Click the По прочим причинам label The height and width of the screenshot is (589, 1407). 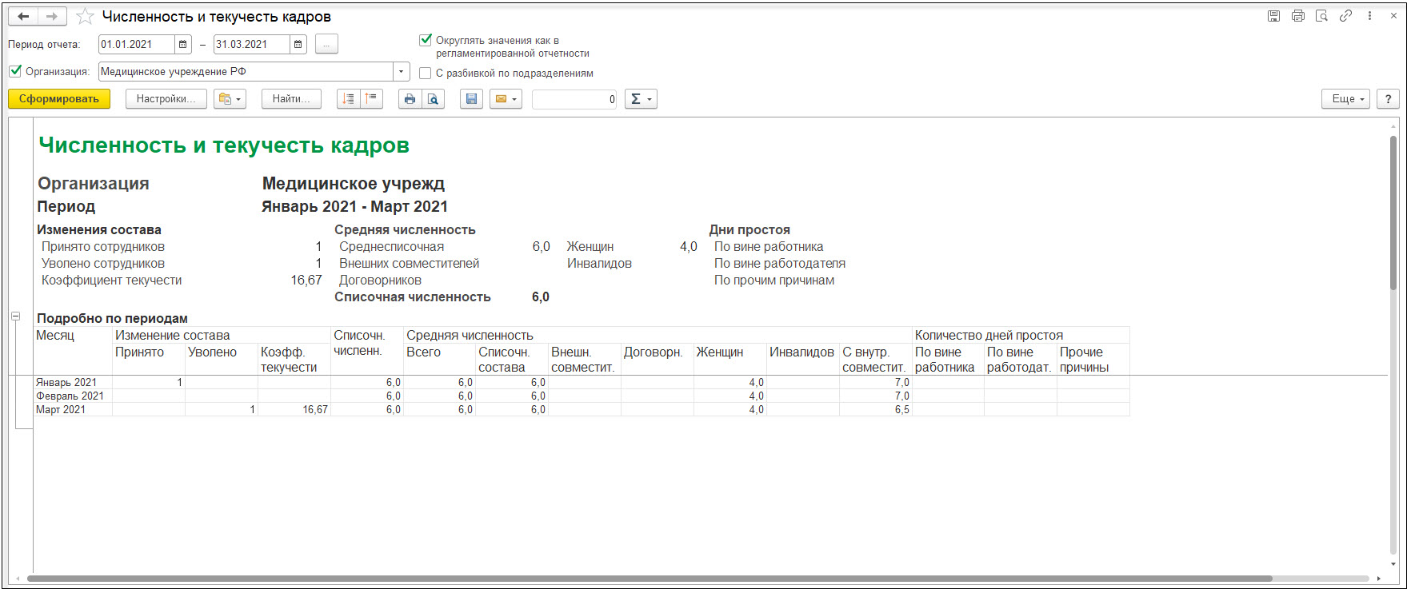(x=774, y=281)
